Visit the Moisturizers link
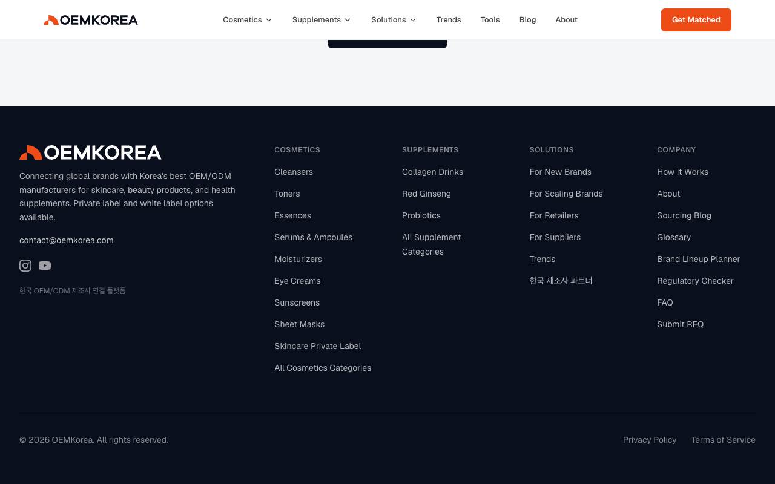775x484 pixels. tap(298, 259)
